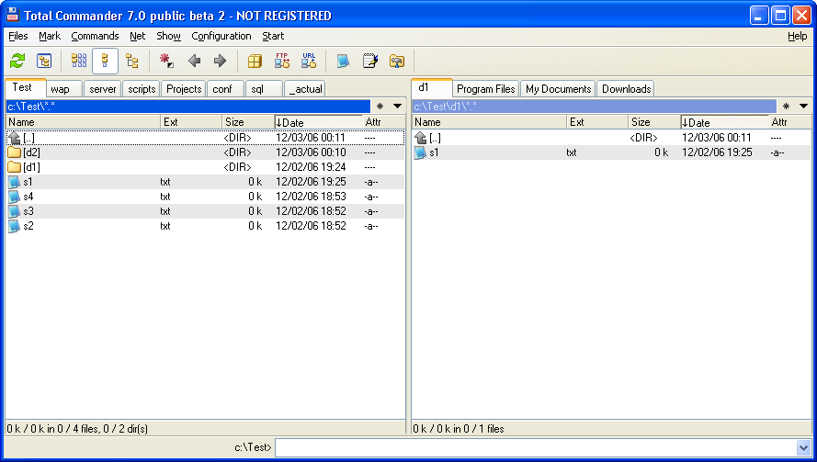
Task: Open left panel favorites asterisk button
Action: [380, 107]
